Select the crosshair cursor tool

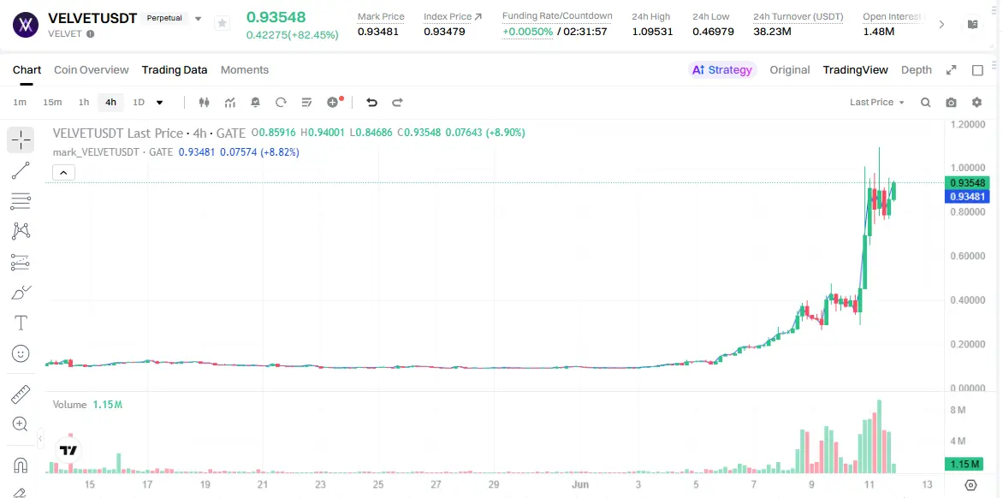[21, 139]
